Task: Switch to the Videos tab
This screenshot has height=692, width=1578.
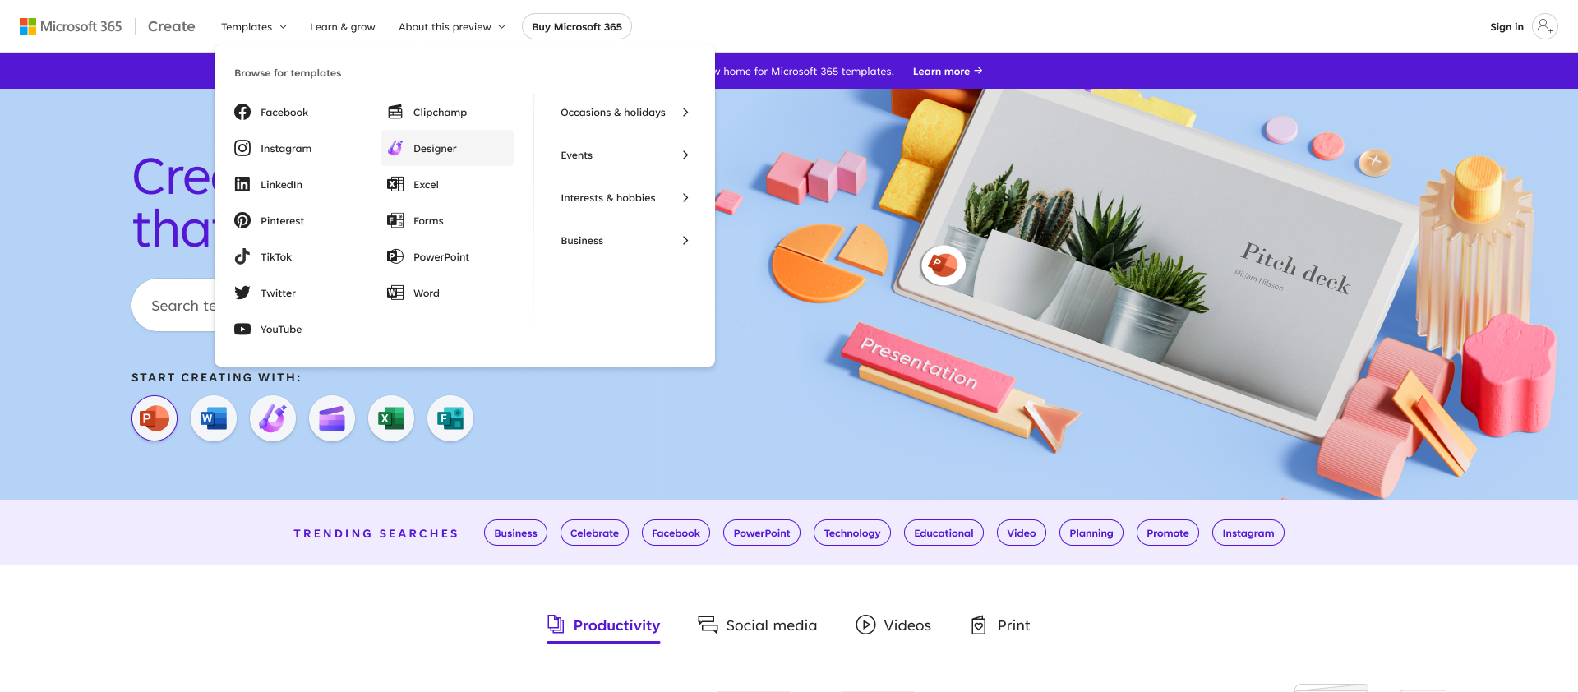Action: [x=893, y=625]
